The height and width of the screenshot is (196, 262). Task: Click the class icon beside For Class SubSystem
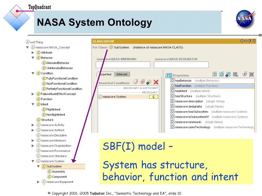click(111, 47)
